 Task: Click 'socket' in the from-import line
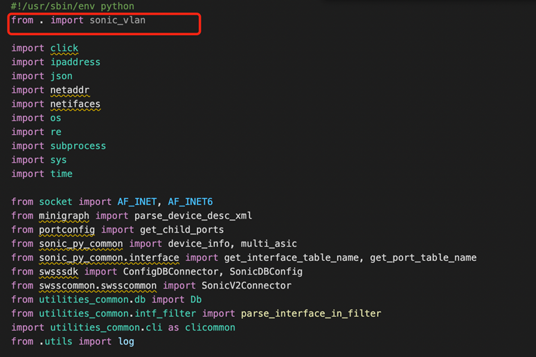(x=55, y=202)
